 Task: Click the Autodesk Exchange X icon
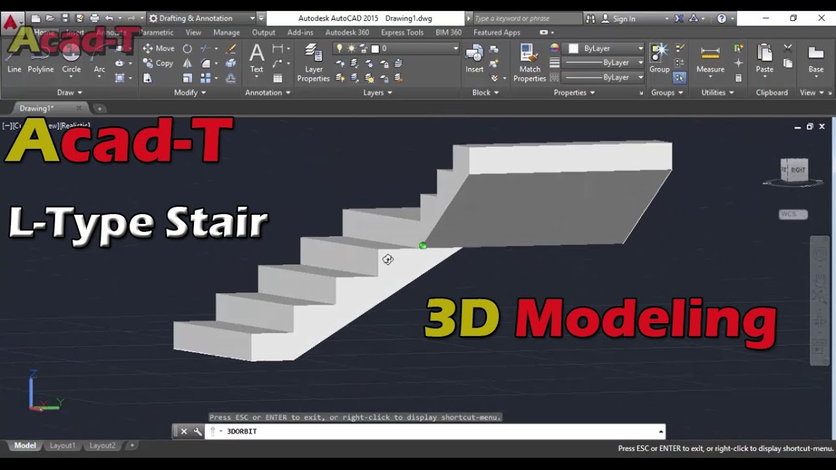pyautogui.click(x=679, y=18)
